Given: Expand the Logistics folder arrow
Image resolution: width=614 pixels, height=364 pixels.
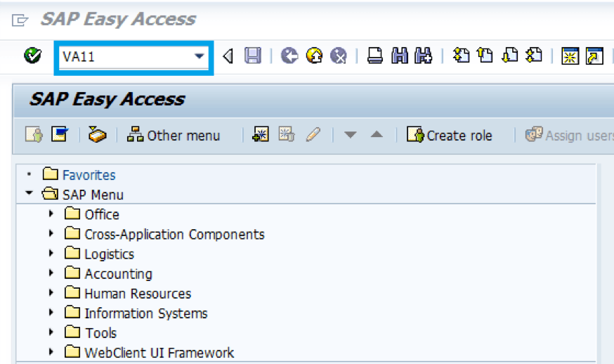Looking at the screenshot, I should [x=51, y=253].
